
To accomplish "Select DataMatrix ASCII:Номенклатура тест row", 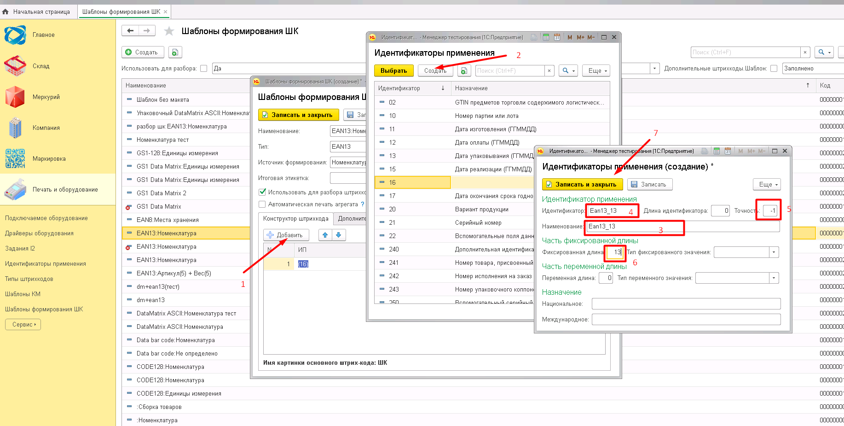I will (x=186, y=313).
